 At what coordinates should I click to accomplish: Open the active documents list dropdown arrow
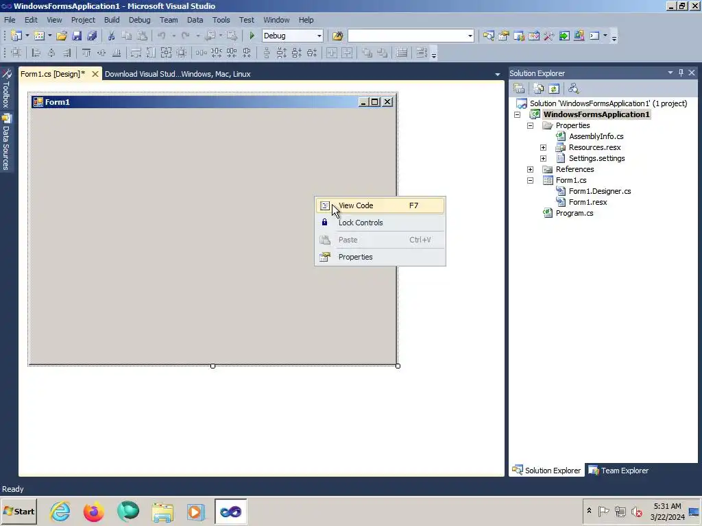(498, 74)
